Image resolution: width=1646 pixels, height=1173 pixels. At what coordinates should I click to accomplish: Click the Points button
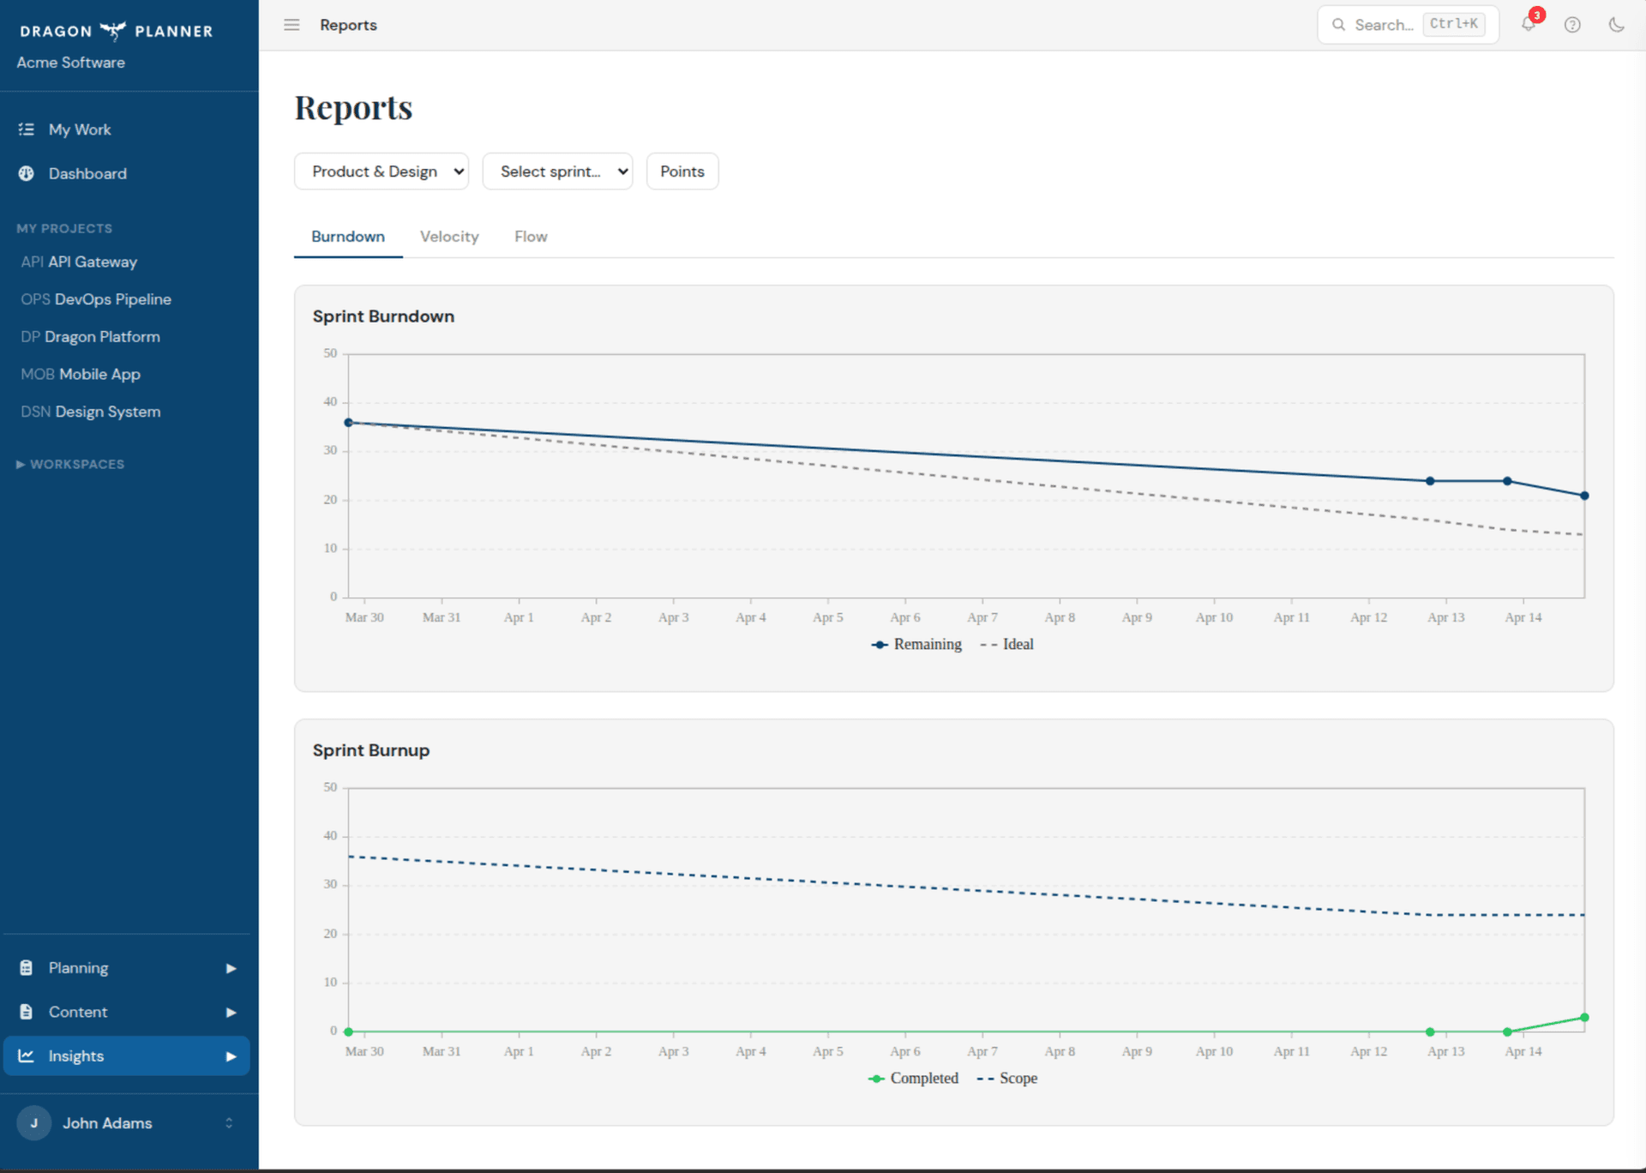682,171
